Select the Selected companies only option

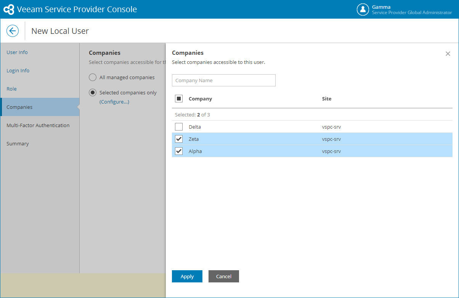pyautogui.click(x=93, y=92)
